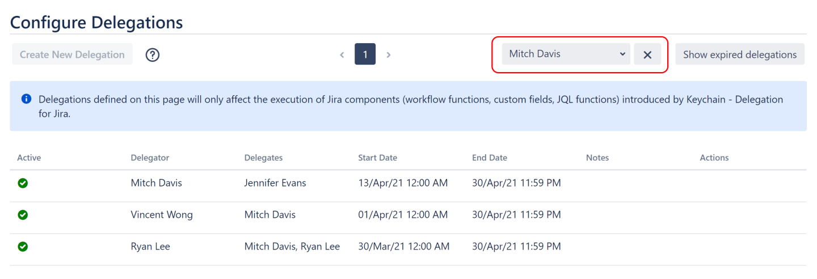Sort by Start Date column header
This screenshot has height=279, width=817.
click(x=377, y=158)
